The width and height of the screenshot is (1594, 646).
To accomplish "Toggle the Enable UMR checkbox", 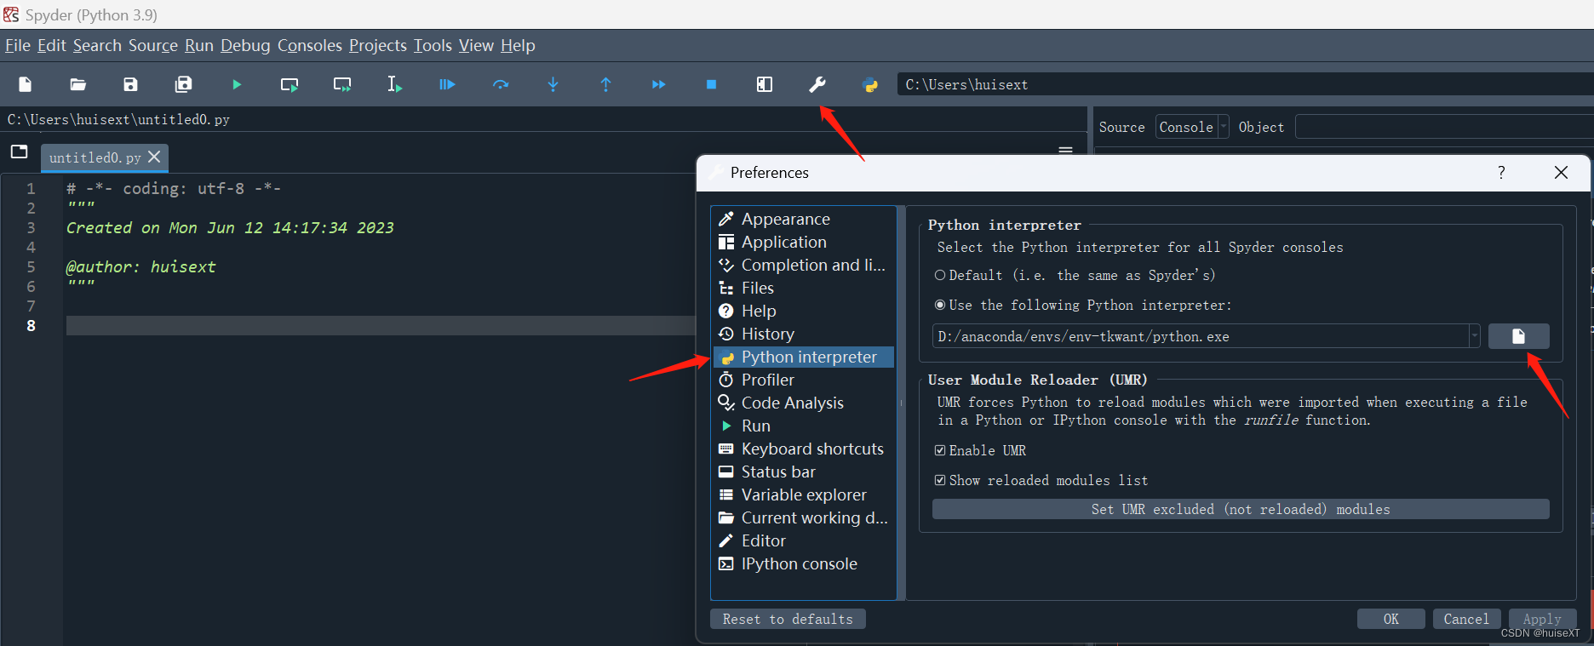I will (x=940, y=450).
